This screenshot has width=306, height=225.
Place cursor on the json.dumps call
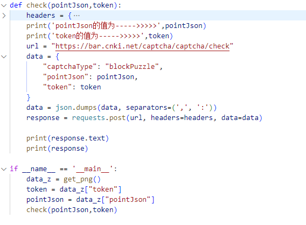click(76, 108)
